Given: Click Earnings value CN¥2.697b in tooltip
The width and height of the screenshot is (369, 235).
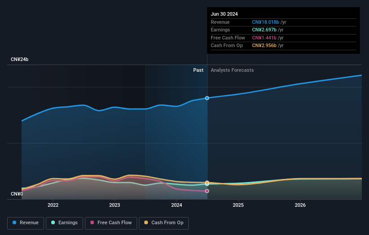Looking at the screenshot, I should click(264, 30).
